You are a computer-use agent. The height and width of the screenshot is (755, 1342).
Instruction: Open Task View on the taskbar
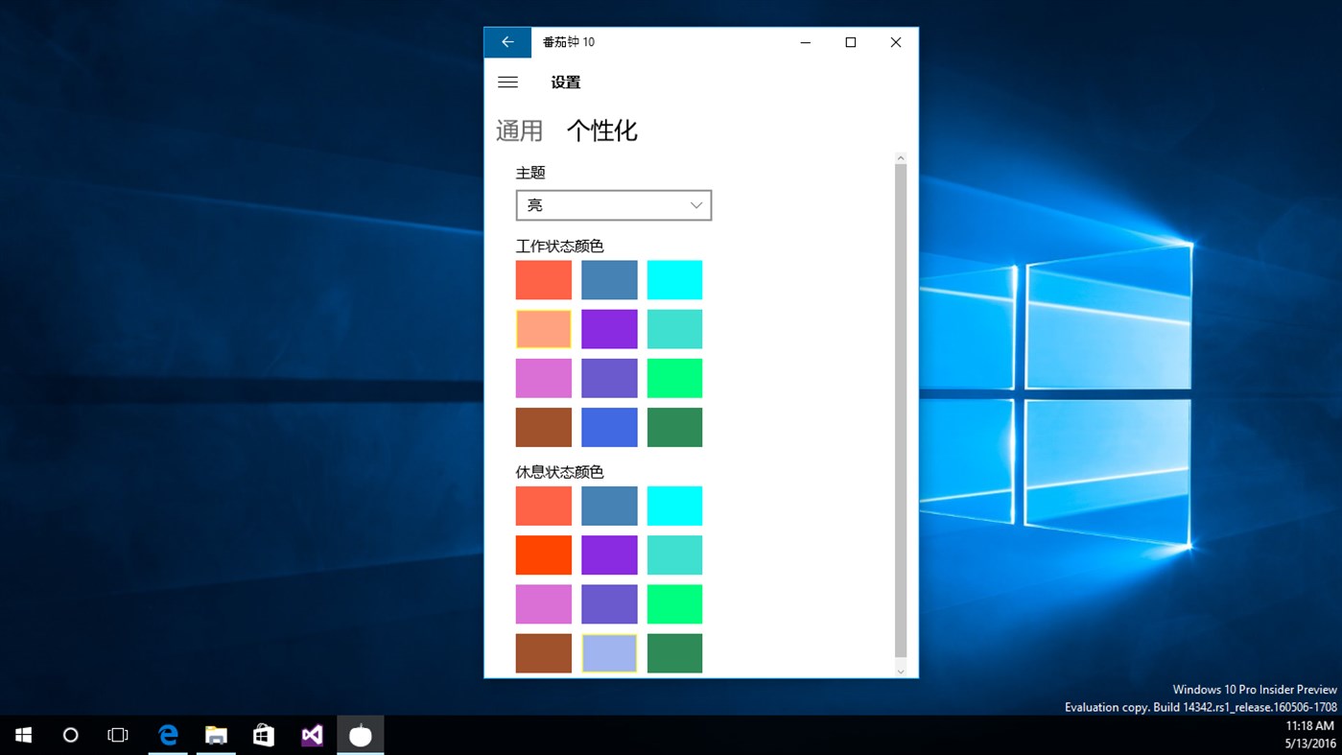117,735
